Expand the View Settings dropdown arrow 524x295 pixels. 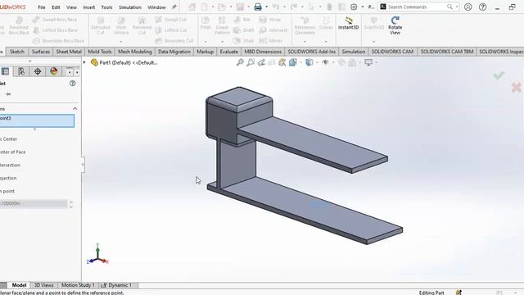377,62
